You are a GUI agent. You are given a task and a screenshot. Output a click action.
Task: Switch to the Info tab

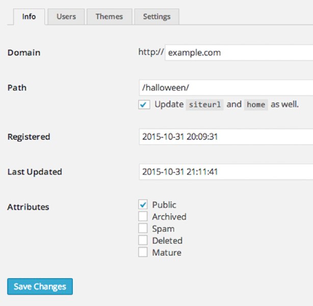29,16
